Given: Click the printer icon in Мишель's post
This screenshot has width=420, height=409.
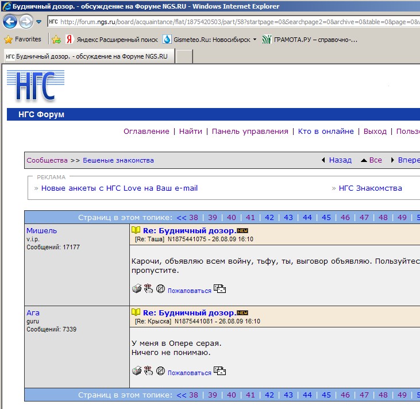Looking at the screenshot, I should 137,289.
